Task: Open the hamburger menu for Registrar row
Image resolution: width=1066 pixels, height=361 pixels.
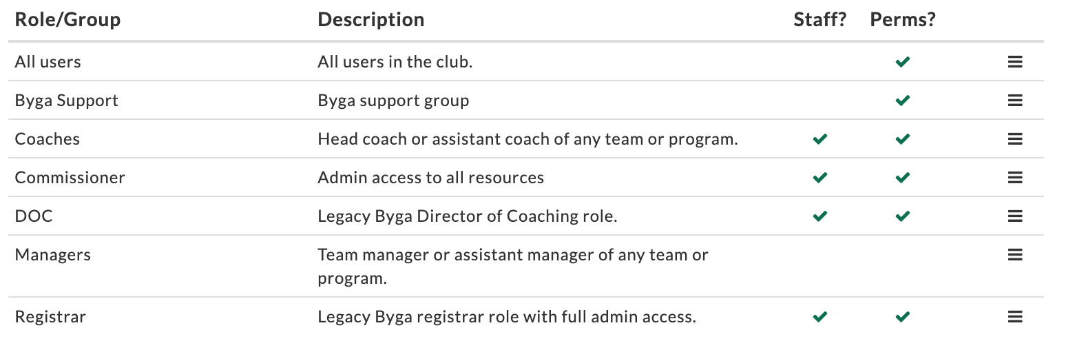Action: 1014,318
